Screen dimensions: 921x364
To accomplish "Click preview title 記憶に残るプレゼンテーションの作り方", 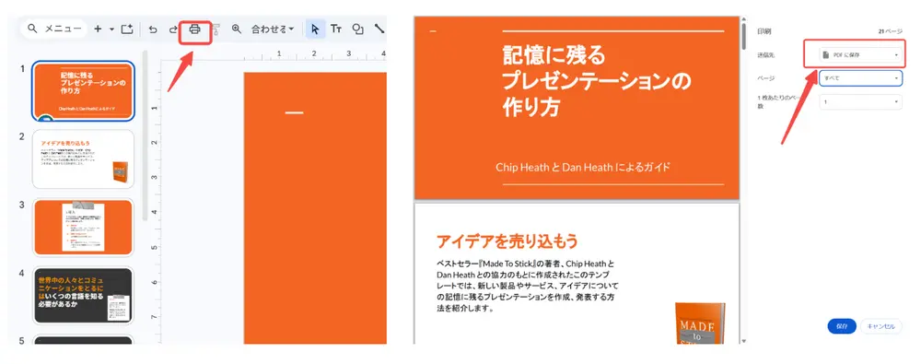I will 597,81.
